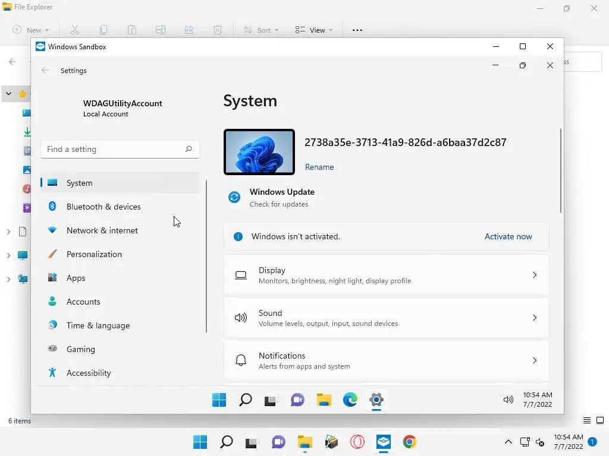Open Search in Sandbox taskbar
The image size is (609, 456).
click(246, 400)
